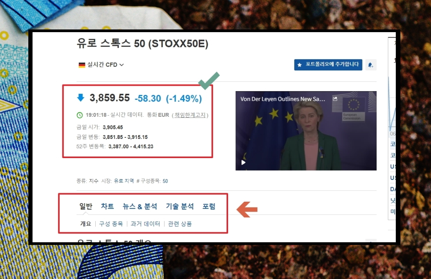Open the 관련 상품 link
The image size is (431, 279).
pyautogui.click(x=180, y=224)
